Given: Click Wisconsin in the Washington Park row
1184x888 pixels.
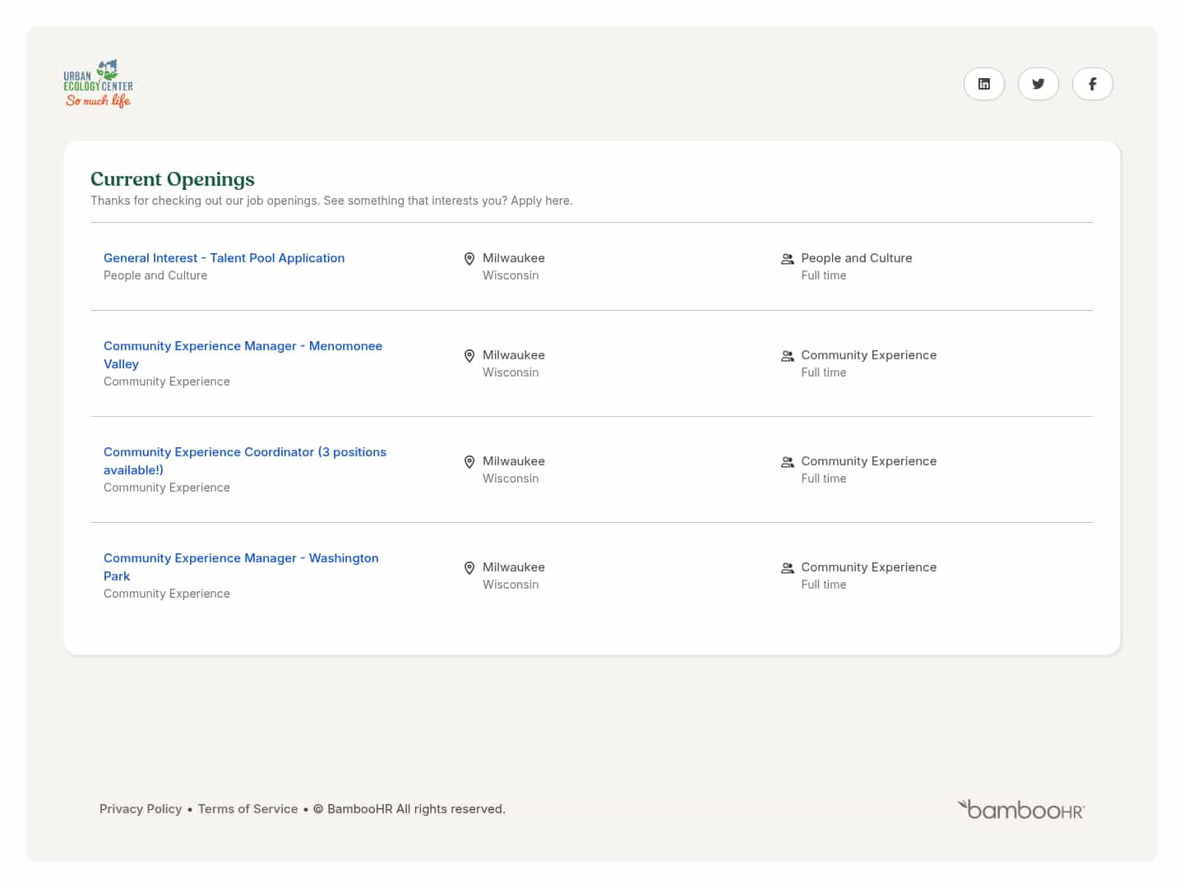Looking at the screenshot, I should 511,585.
